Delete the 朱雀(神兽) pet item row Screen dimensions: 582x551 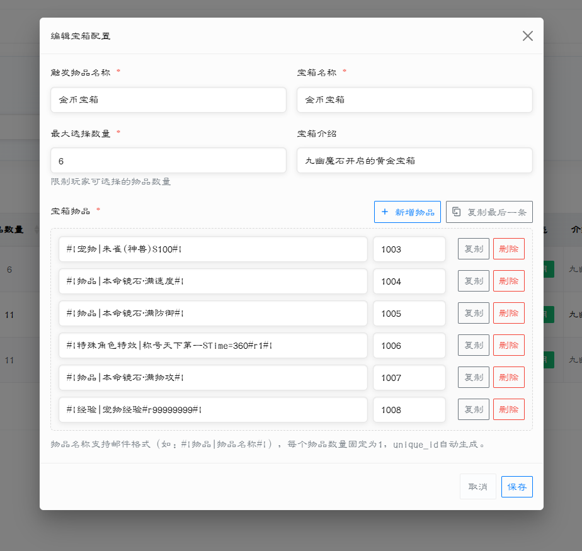(508, 249)
